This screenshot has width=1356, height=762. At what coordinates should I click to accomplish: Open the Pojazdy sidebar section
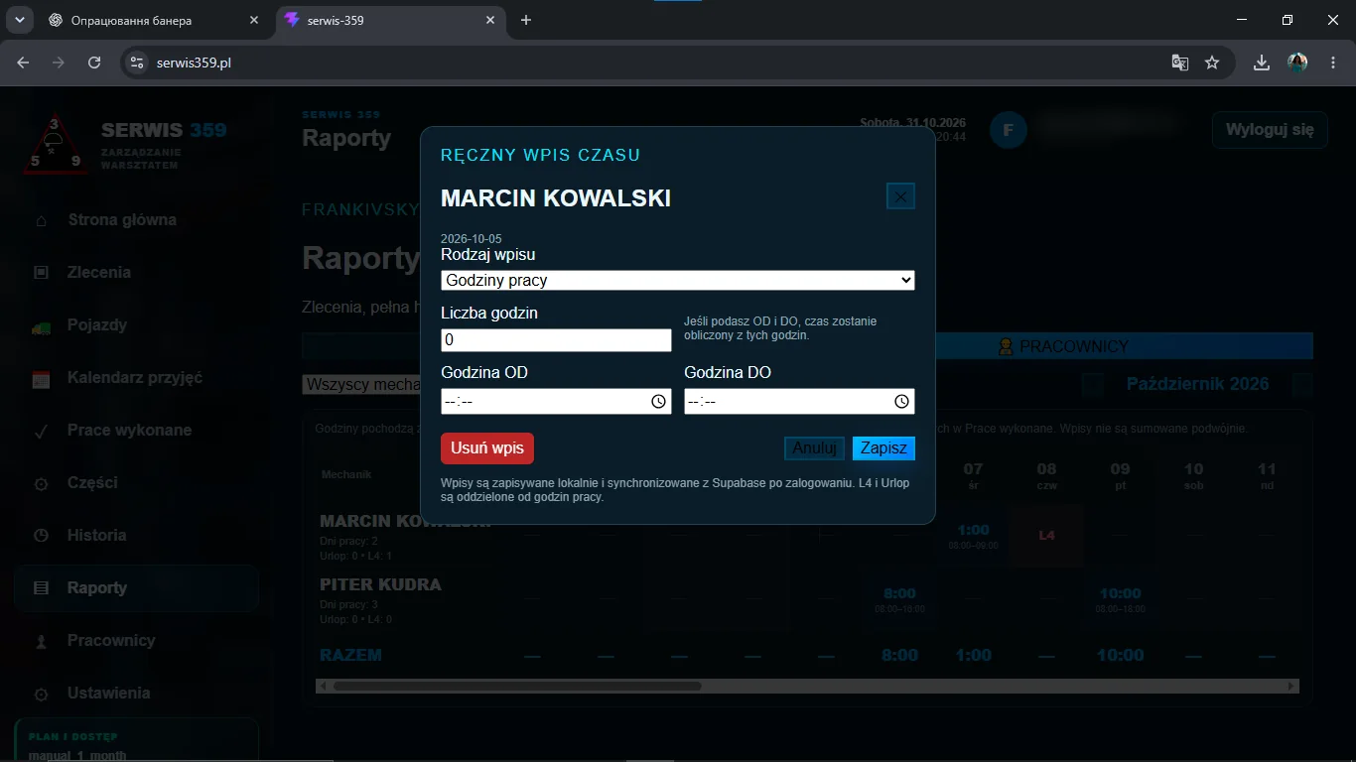tap(137, 325)
